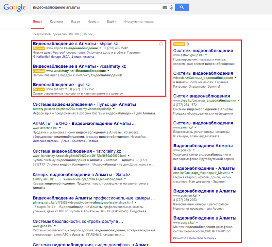This screenshot has width=272, height=247.
Task: Open the arrow beside cma.kz URL
Action: [232, 173]
